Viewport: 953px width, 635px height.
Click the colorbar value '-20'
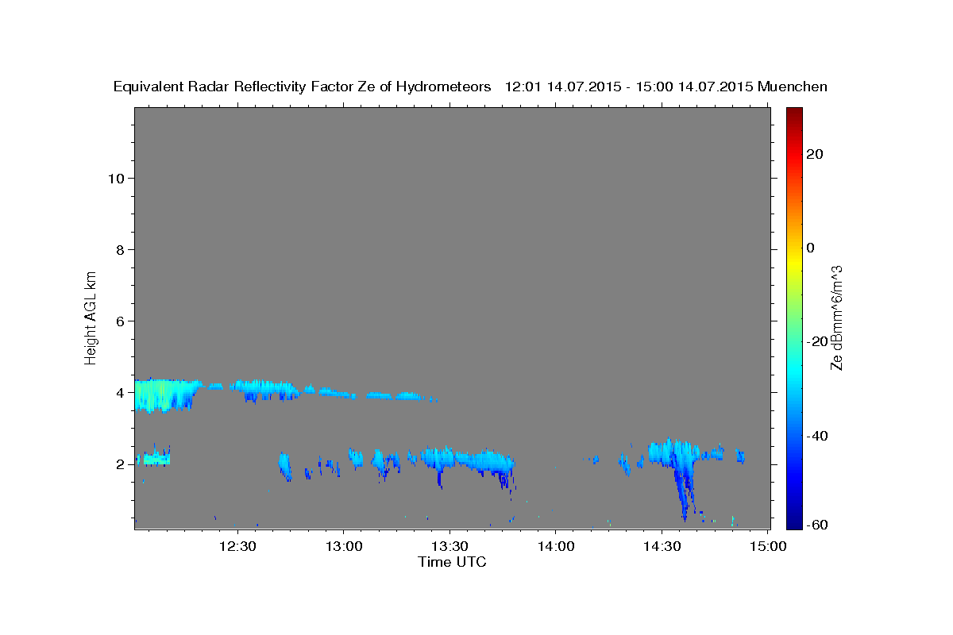click(x=817, y=341)
